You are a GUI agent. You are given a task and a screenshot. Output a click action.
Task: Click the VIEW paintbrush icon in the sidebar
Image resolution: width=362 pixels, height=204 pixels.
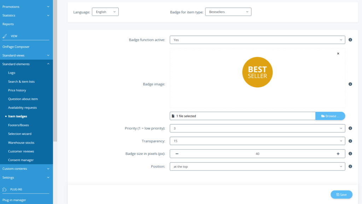5,36
